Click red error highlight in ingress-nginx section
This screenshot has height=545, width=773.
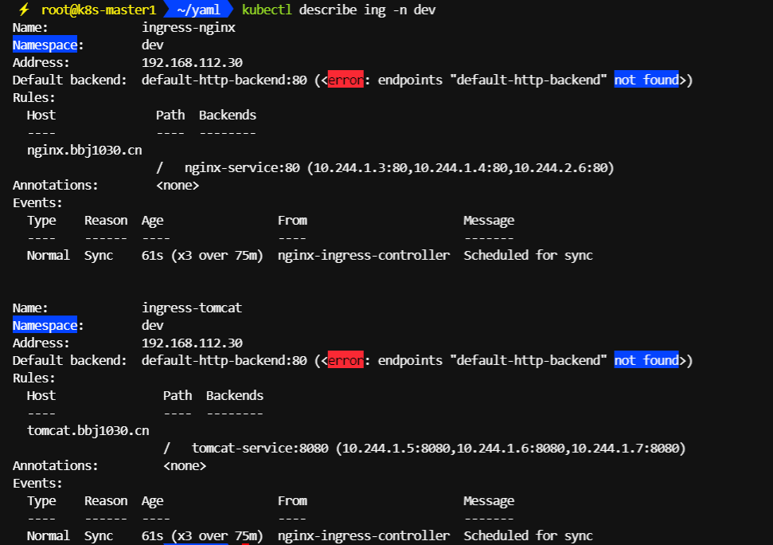[x=345, y=80]
